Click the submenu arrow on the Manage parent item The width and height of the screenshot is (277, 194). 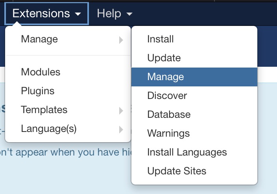point(121,40)
